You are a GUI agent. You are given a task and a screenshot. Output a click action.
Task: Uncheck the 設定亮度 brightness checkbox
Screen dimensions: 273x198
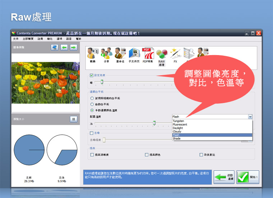(x=91, y=75)
